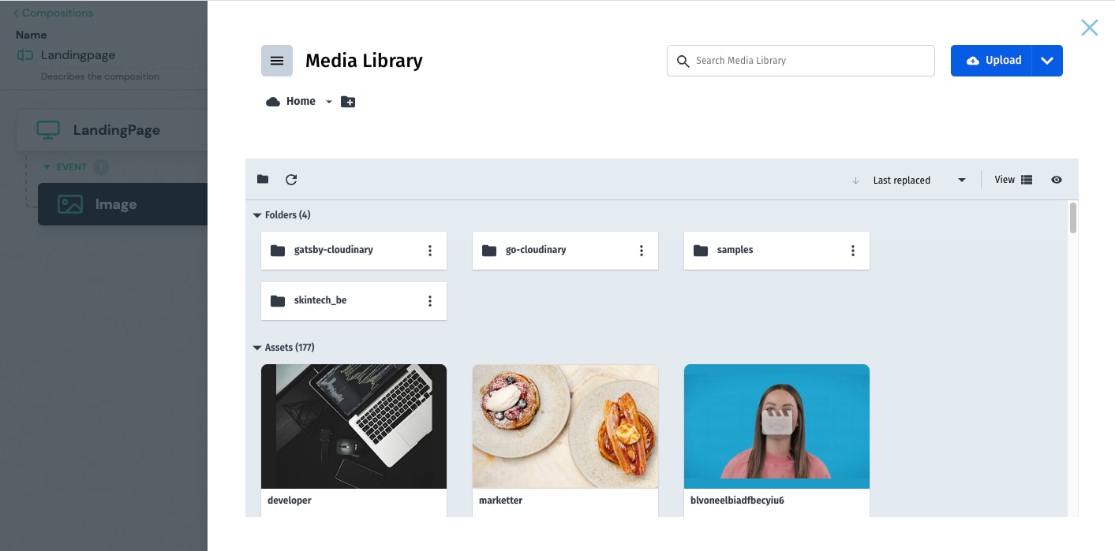The image size is (1115, 551).
Task: Click the list icon beside View
Action: coord(1027,180)
